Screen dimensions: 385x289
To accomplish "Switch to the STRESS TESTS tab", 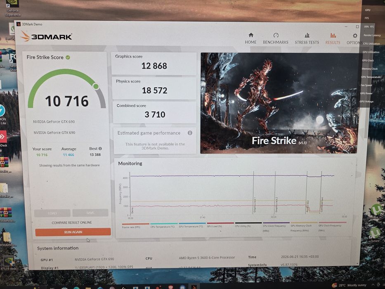I will 307,38.
